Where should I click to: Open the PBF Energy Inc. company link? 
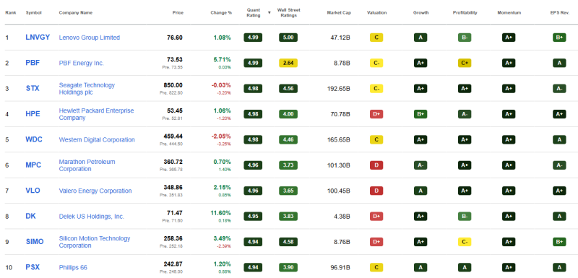tap(82, 63)
